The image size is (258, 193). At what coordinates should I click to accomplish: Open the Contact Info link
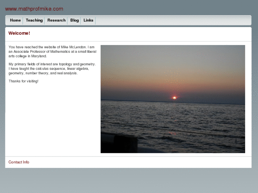19,162
